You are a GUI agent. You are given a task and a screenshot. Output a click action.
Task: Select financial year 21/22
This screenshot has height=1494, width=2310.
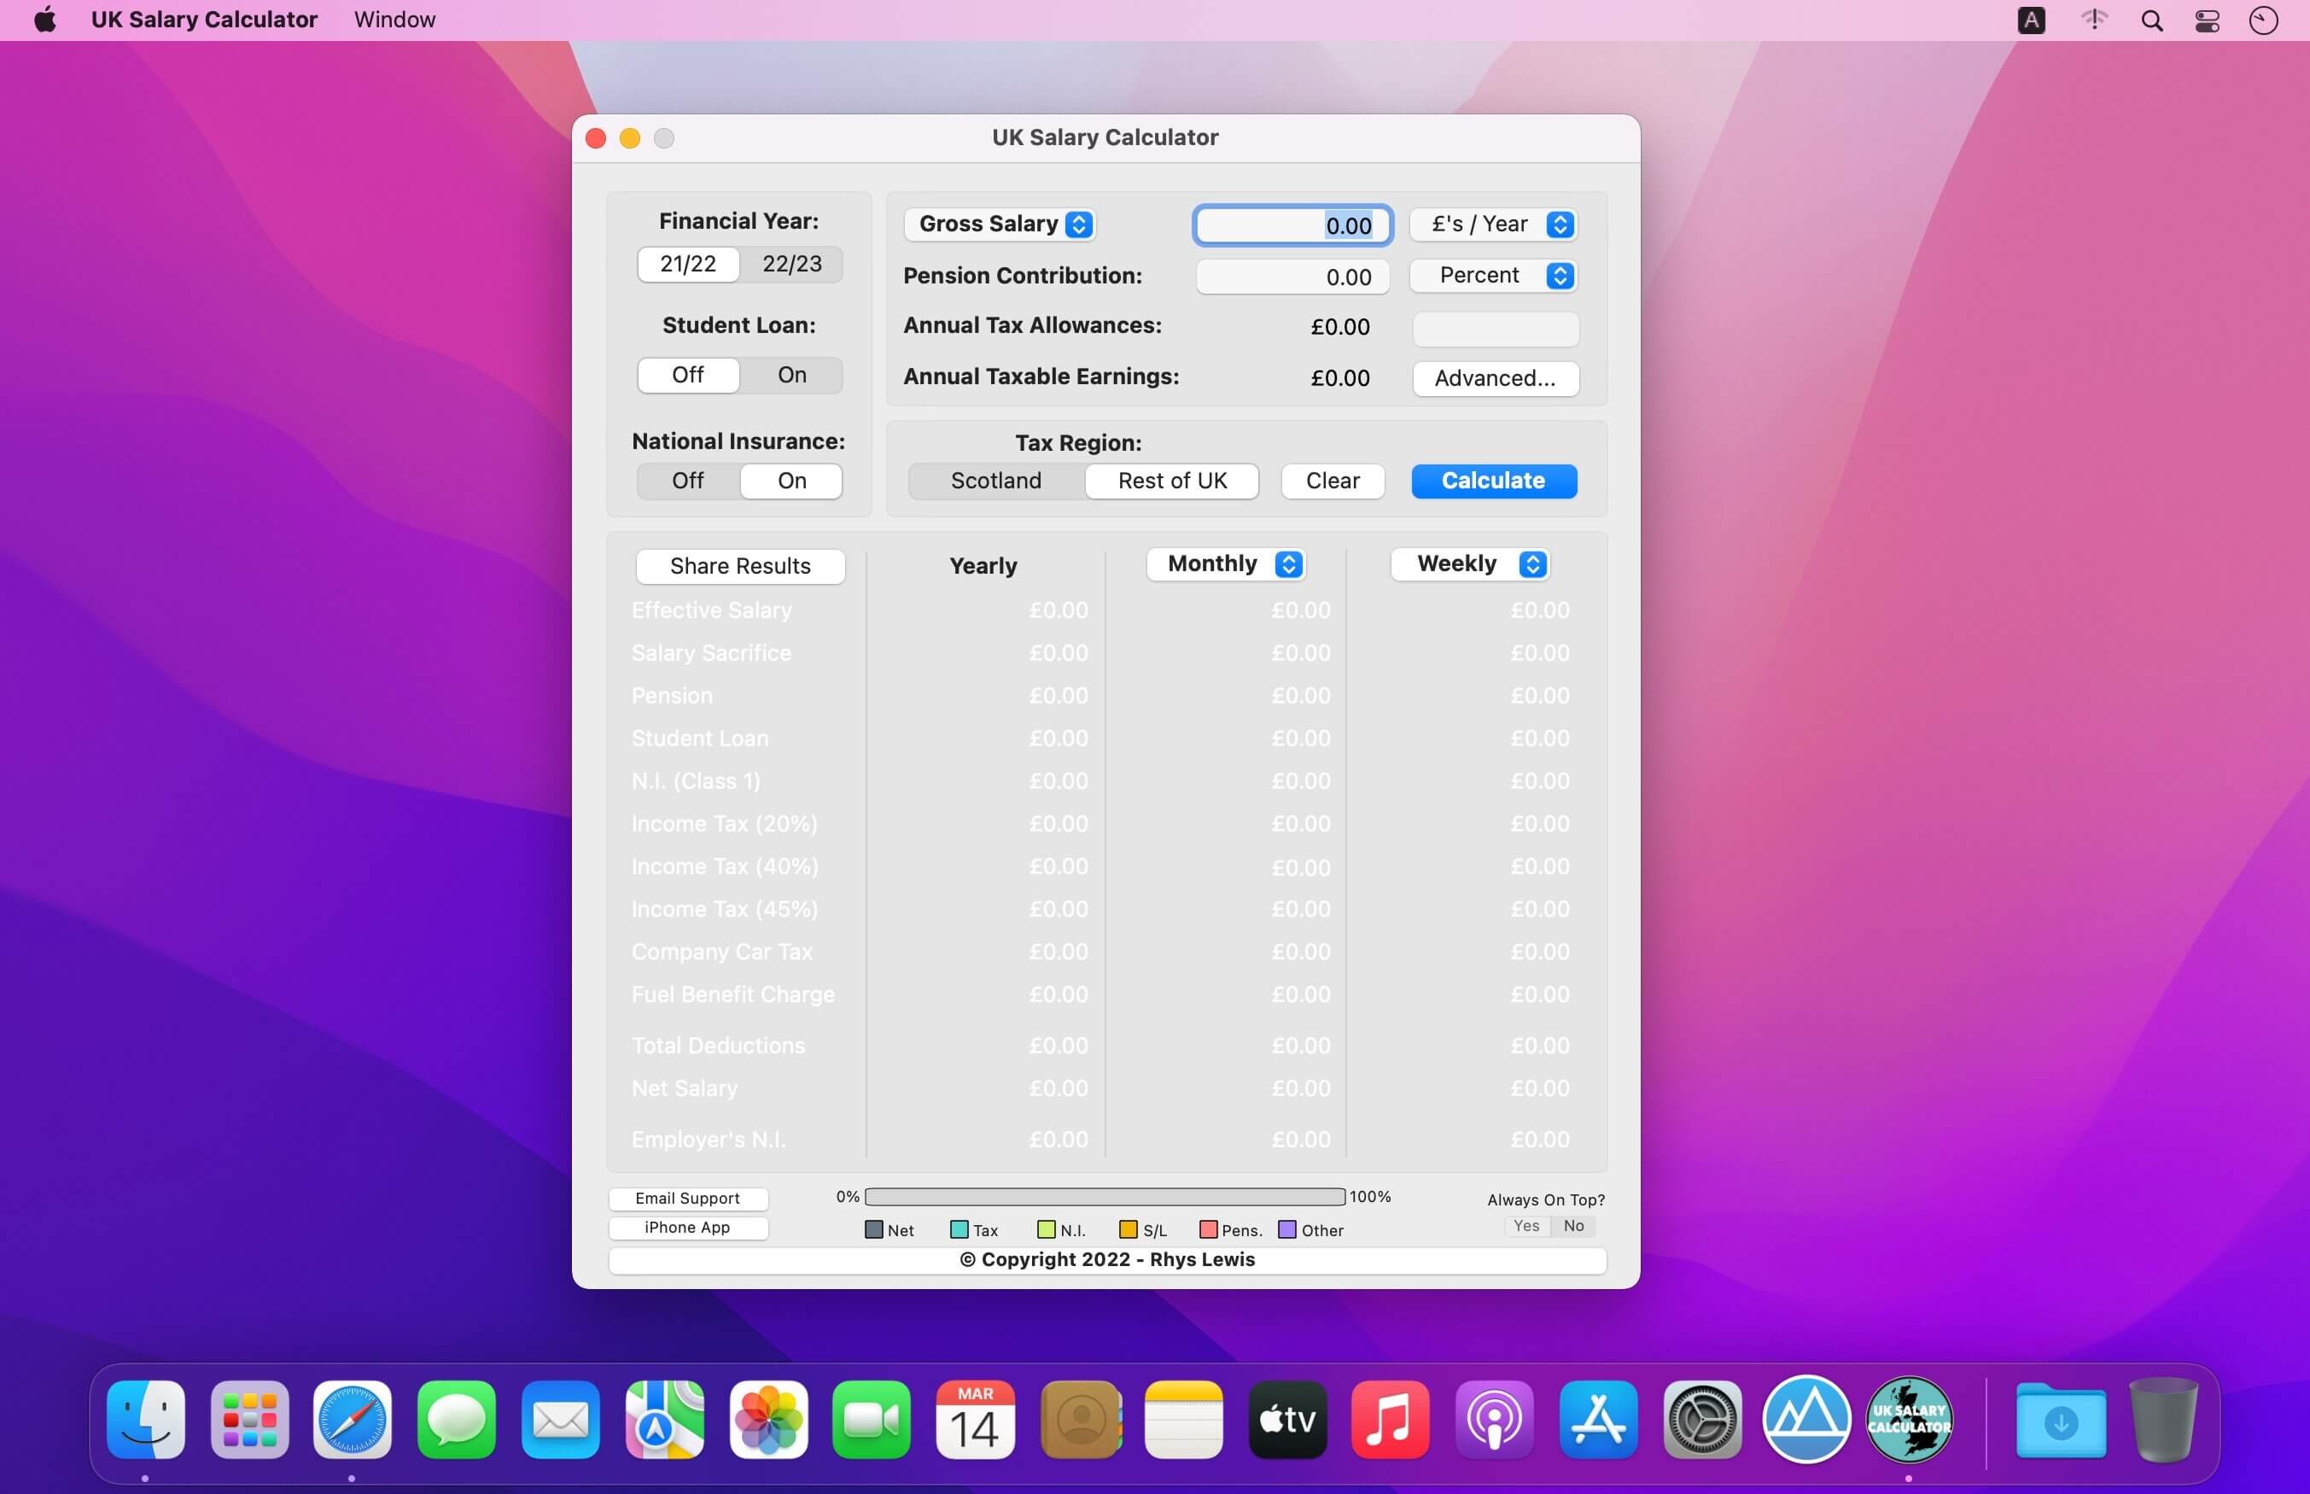pos(687,264)
